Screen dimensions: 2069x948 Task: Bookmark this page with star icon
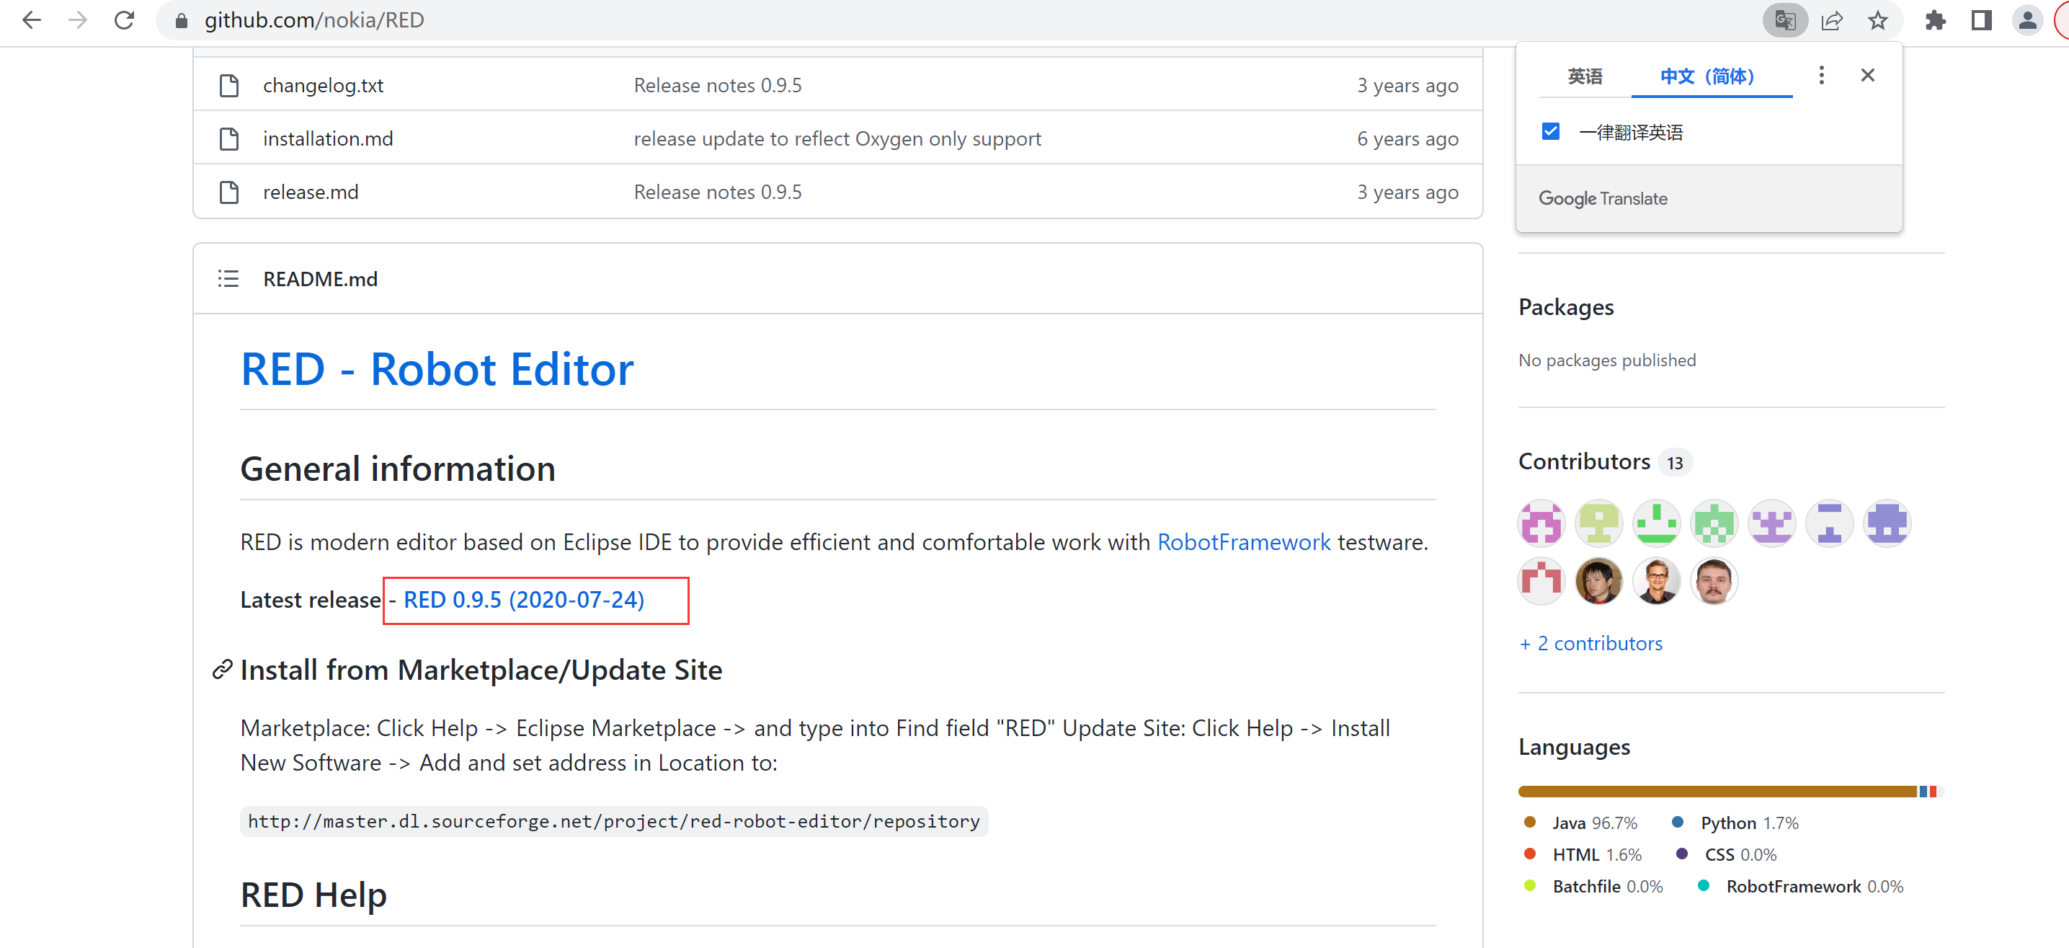tap(1877, 20)
